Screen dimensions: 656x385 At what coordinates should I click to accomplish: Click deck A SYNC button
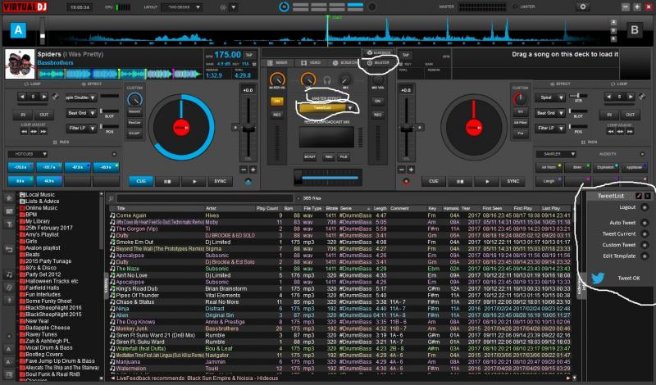pyautogui.click(x=221, y=181)
